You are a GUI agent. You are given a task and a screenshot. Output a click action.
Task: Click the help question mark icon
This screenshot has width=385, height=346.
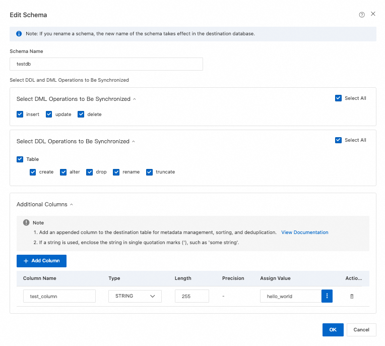click(x=362, y=15)
